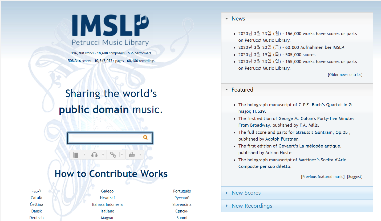381x221 pixels.
Task: Open news item about 155,000 works
Action: 298,65
